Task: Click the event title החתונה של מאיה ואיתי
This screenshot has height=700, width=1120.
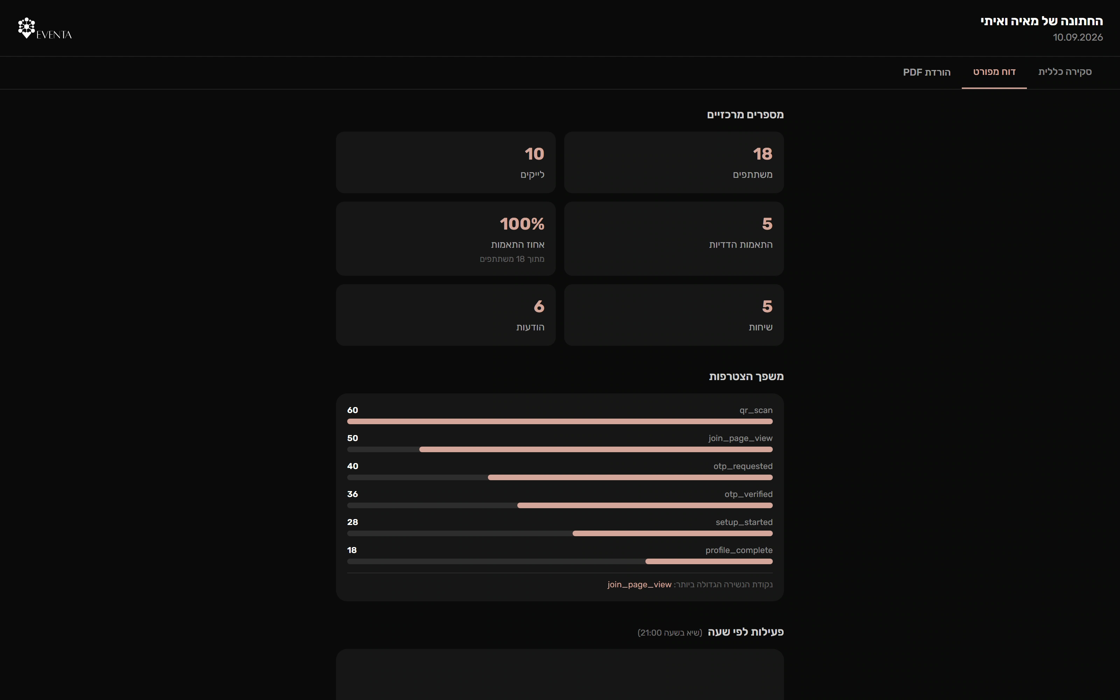Action: coord(1041,21)
